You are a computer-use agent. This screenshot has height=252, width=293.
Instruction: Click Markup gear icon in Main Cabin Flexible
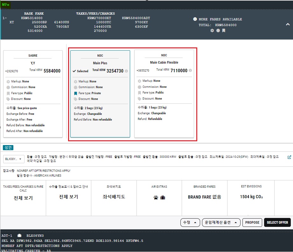[139, 81]
